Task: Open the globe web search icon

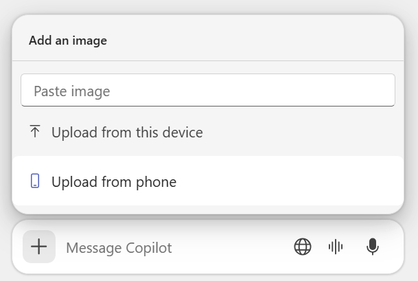Action: click(x=303, y=247)
